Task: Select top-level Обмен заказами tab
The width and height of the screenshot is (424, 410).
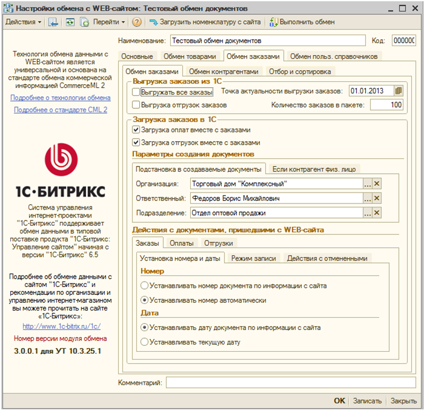Action: [x=253, y=56]
